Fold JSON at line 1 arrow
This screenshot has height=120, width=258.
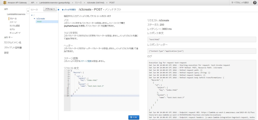coord(70,70)
